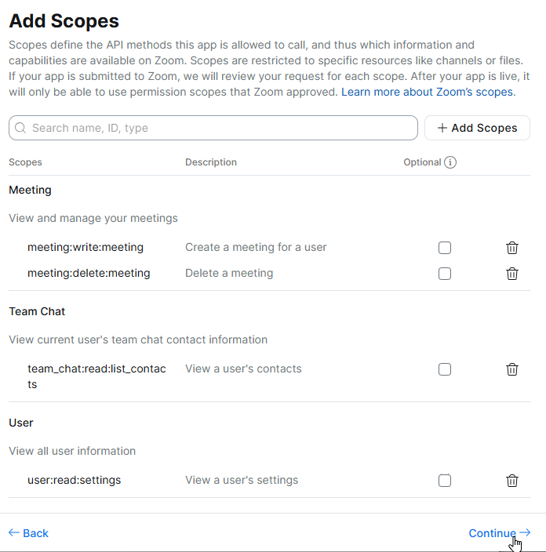This screenshot has height=552, width=546.
Task: Click the Scopes column header
Action: pyautogui.click(x=25, y=162)
